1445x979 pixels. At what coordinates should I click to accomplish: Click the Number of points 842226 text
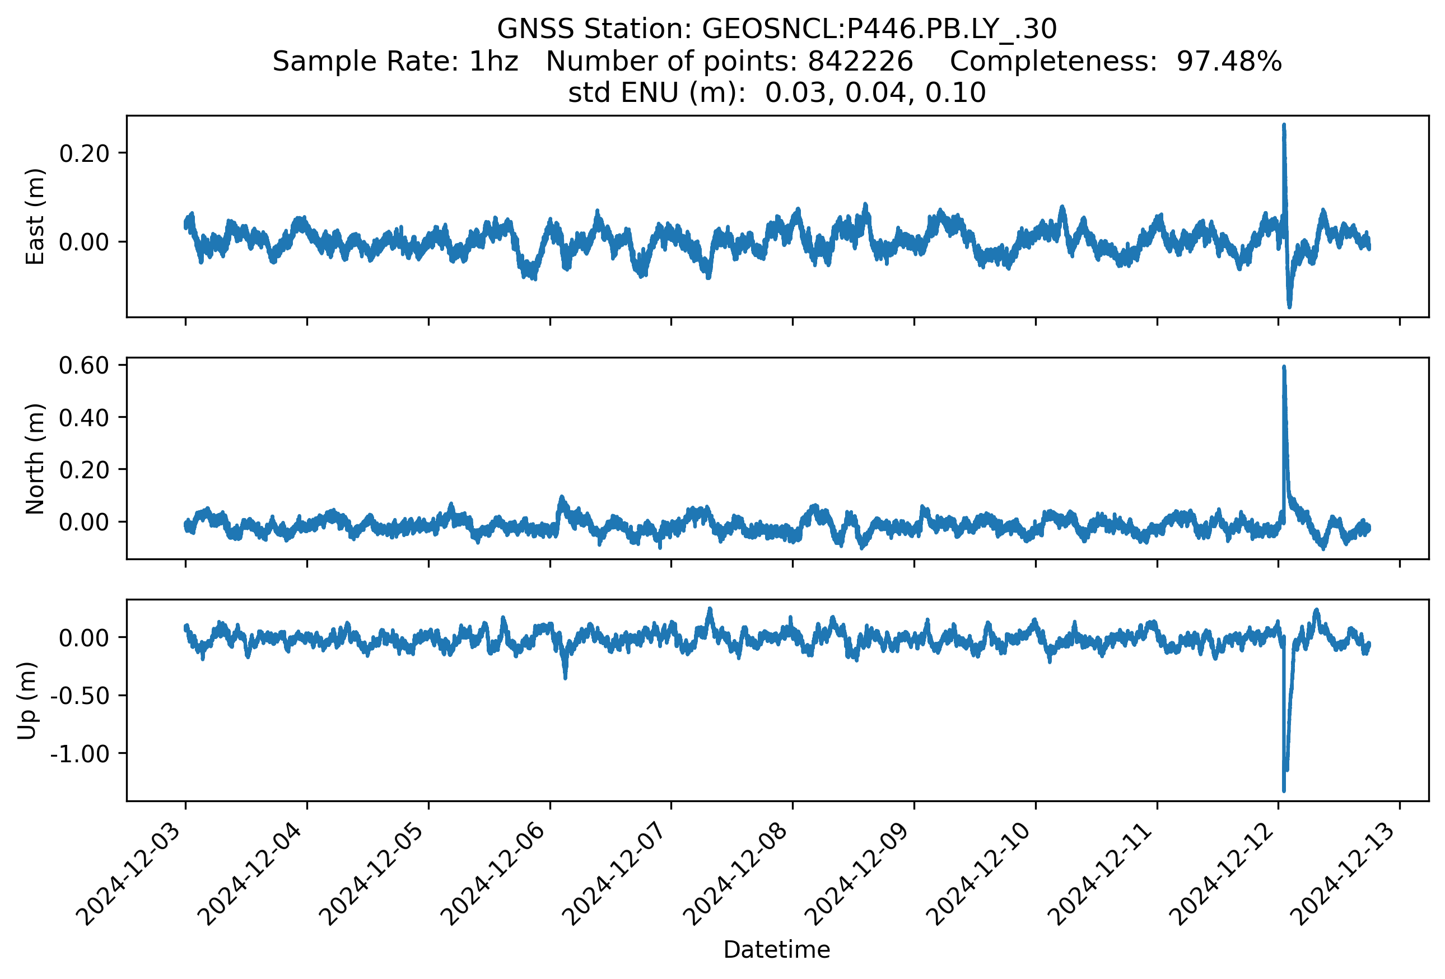coord(729,62)
